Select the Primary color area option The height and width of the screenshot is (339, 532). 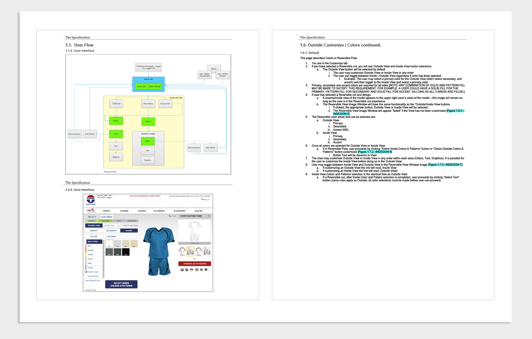pyautogui.click(x=94, y=231)
